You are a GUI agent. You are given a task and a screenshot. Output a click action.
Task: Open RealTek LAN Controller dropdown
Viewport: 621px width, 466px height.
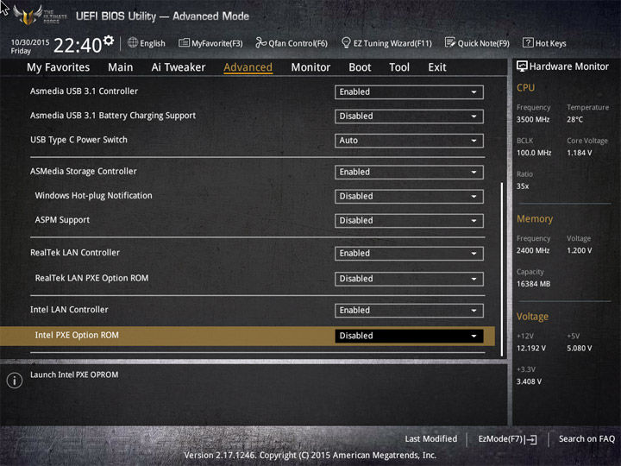point(409,254)
